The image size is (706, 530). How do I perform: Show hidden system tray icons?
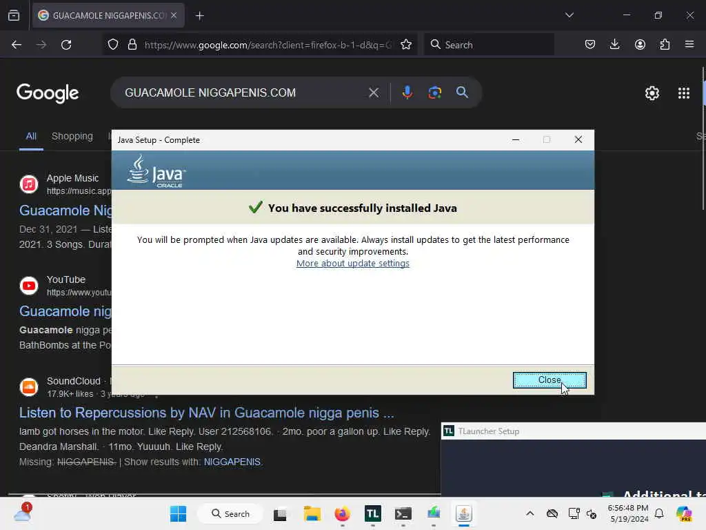click(530, 513)
